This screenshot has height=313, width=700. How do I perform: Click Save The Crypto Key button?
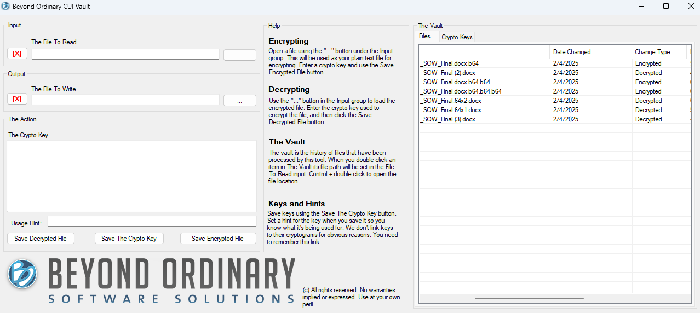click(x=129, y=239)
